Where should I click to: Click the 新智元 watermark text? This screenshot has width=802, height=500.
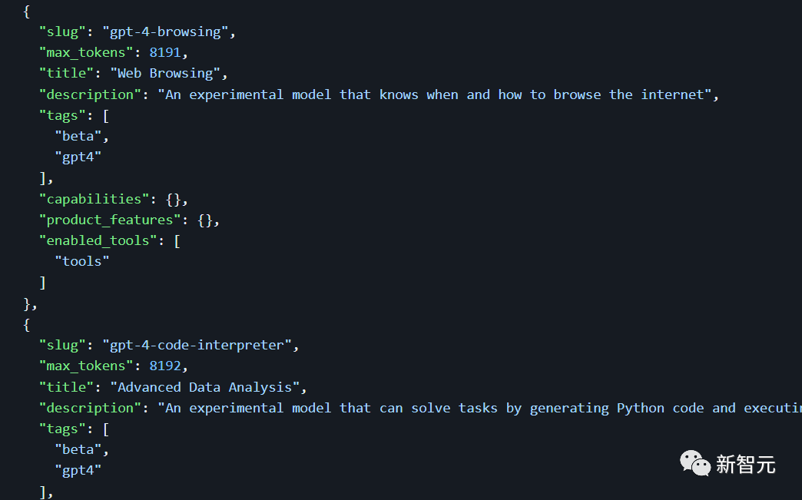745,464
